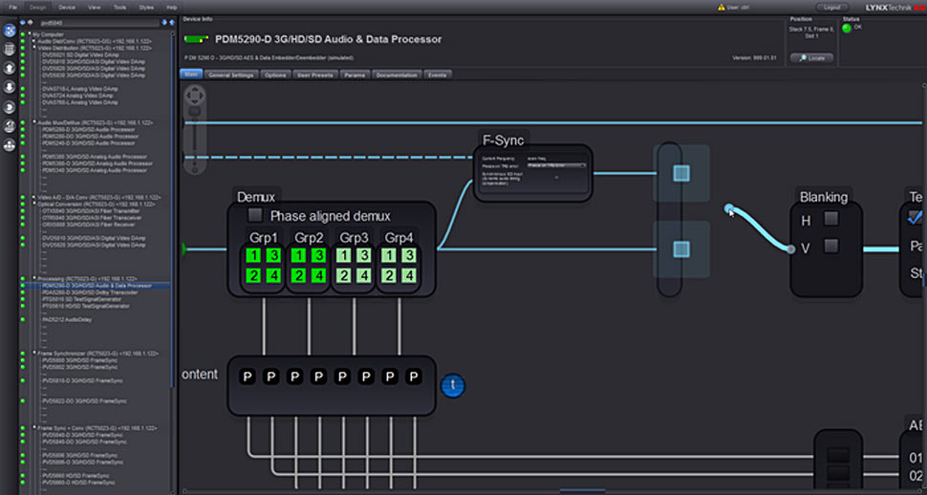Click the blue down arrow beside tree search
The height and width of the screenshot is (495, 927).
pos(164,23)
